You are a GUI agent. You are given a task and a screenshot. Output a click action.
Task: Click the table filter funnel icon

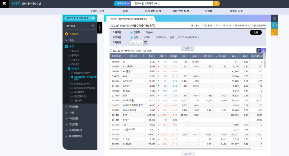point(259,50)
